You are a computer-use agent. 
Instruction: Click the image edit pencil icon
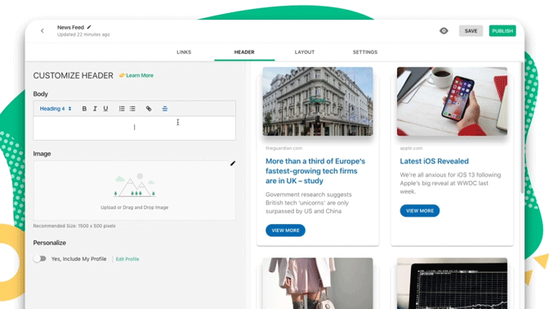coord(233,163)
